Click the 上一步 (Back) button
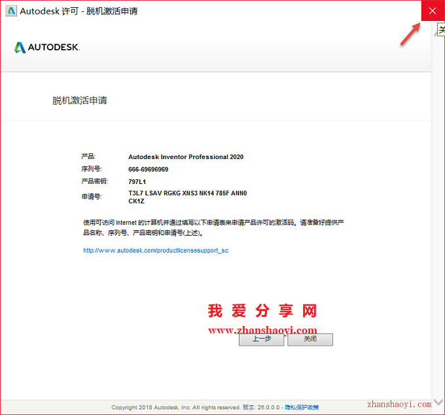445x415 pixels. pos(261,339)
